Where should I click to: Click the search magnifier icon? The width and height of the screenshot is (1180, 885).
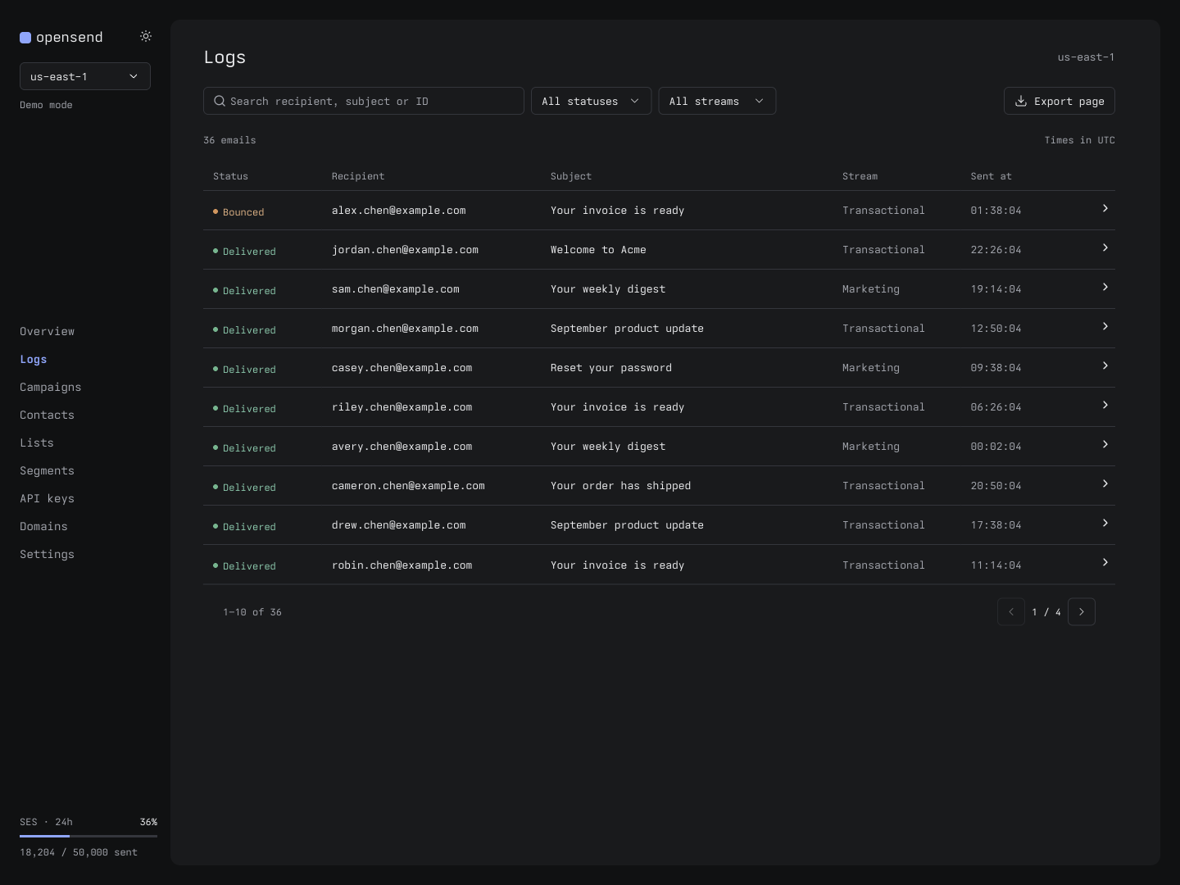click(x=220, y=101)
